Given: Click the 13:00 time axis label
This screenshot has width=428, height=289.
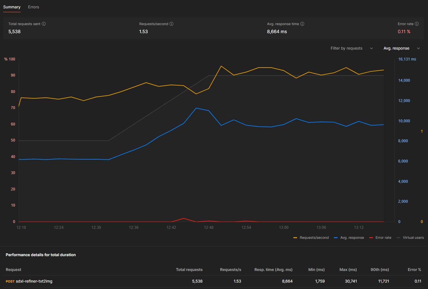Looking at the screenshot, I should 284,228.
